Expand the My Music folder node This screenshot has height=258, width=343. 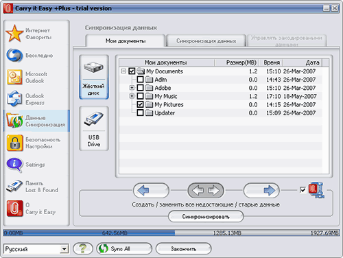pos(132,96)
